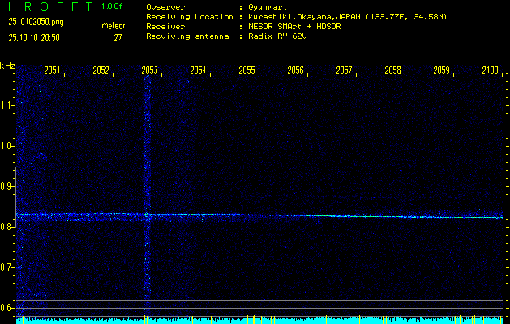
Task: Click time marker 2057
Action: pos(344,70)
